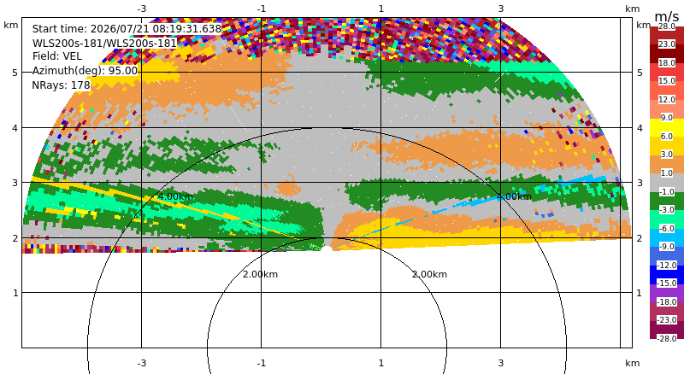Screen dimensions: 684x374
Task: Click the left axis tick label 5
Action: (15, 73)
